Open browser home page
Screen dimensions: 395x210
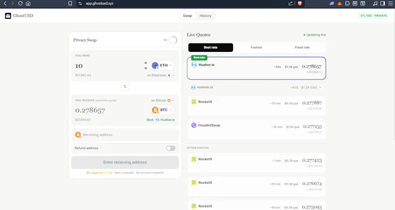point(28,3)
